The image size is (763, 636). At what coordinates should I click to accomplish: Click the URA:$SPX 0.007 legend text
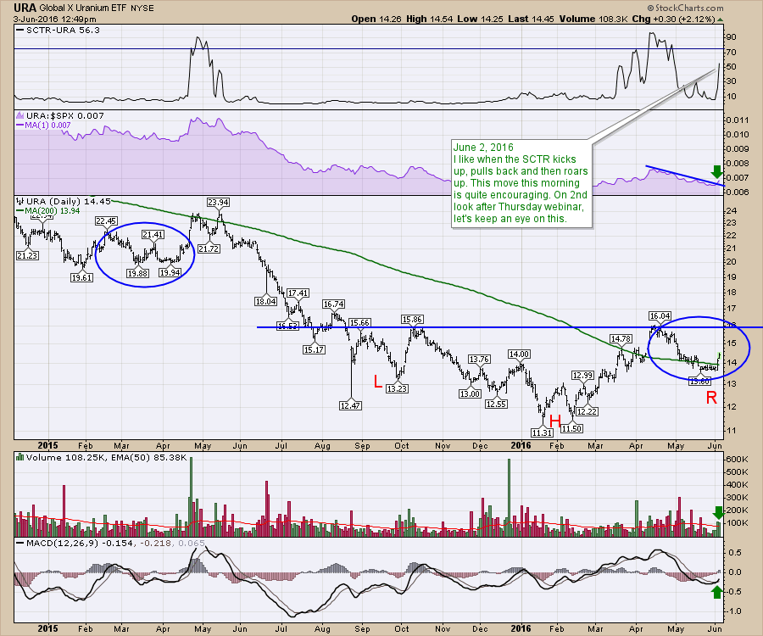(65, 116)
